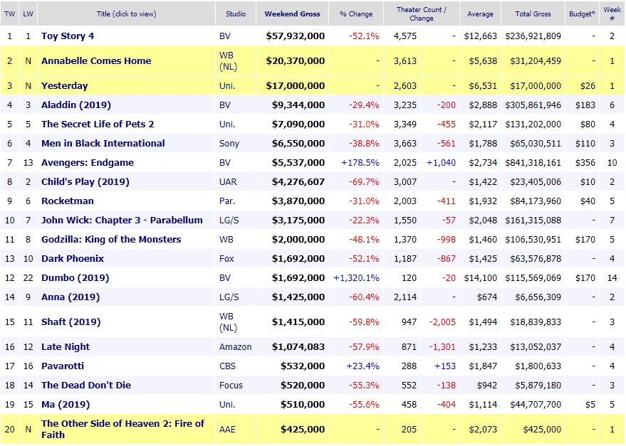This screenshot has height=446, width=626.
Task: Click BV studio in Toy Story 4 row
Action: coord(225,36)
